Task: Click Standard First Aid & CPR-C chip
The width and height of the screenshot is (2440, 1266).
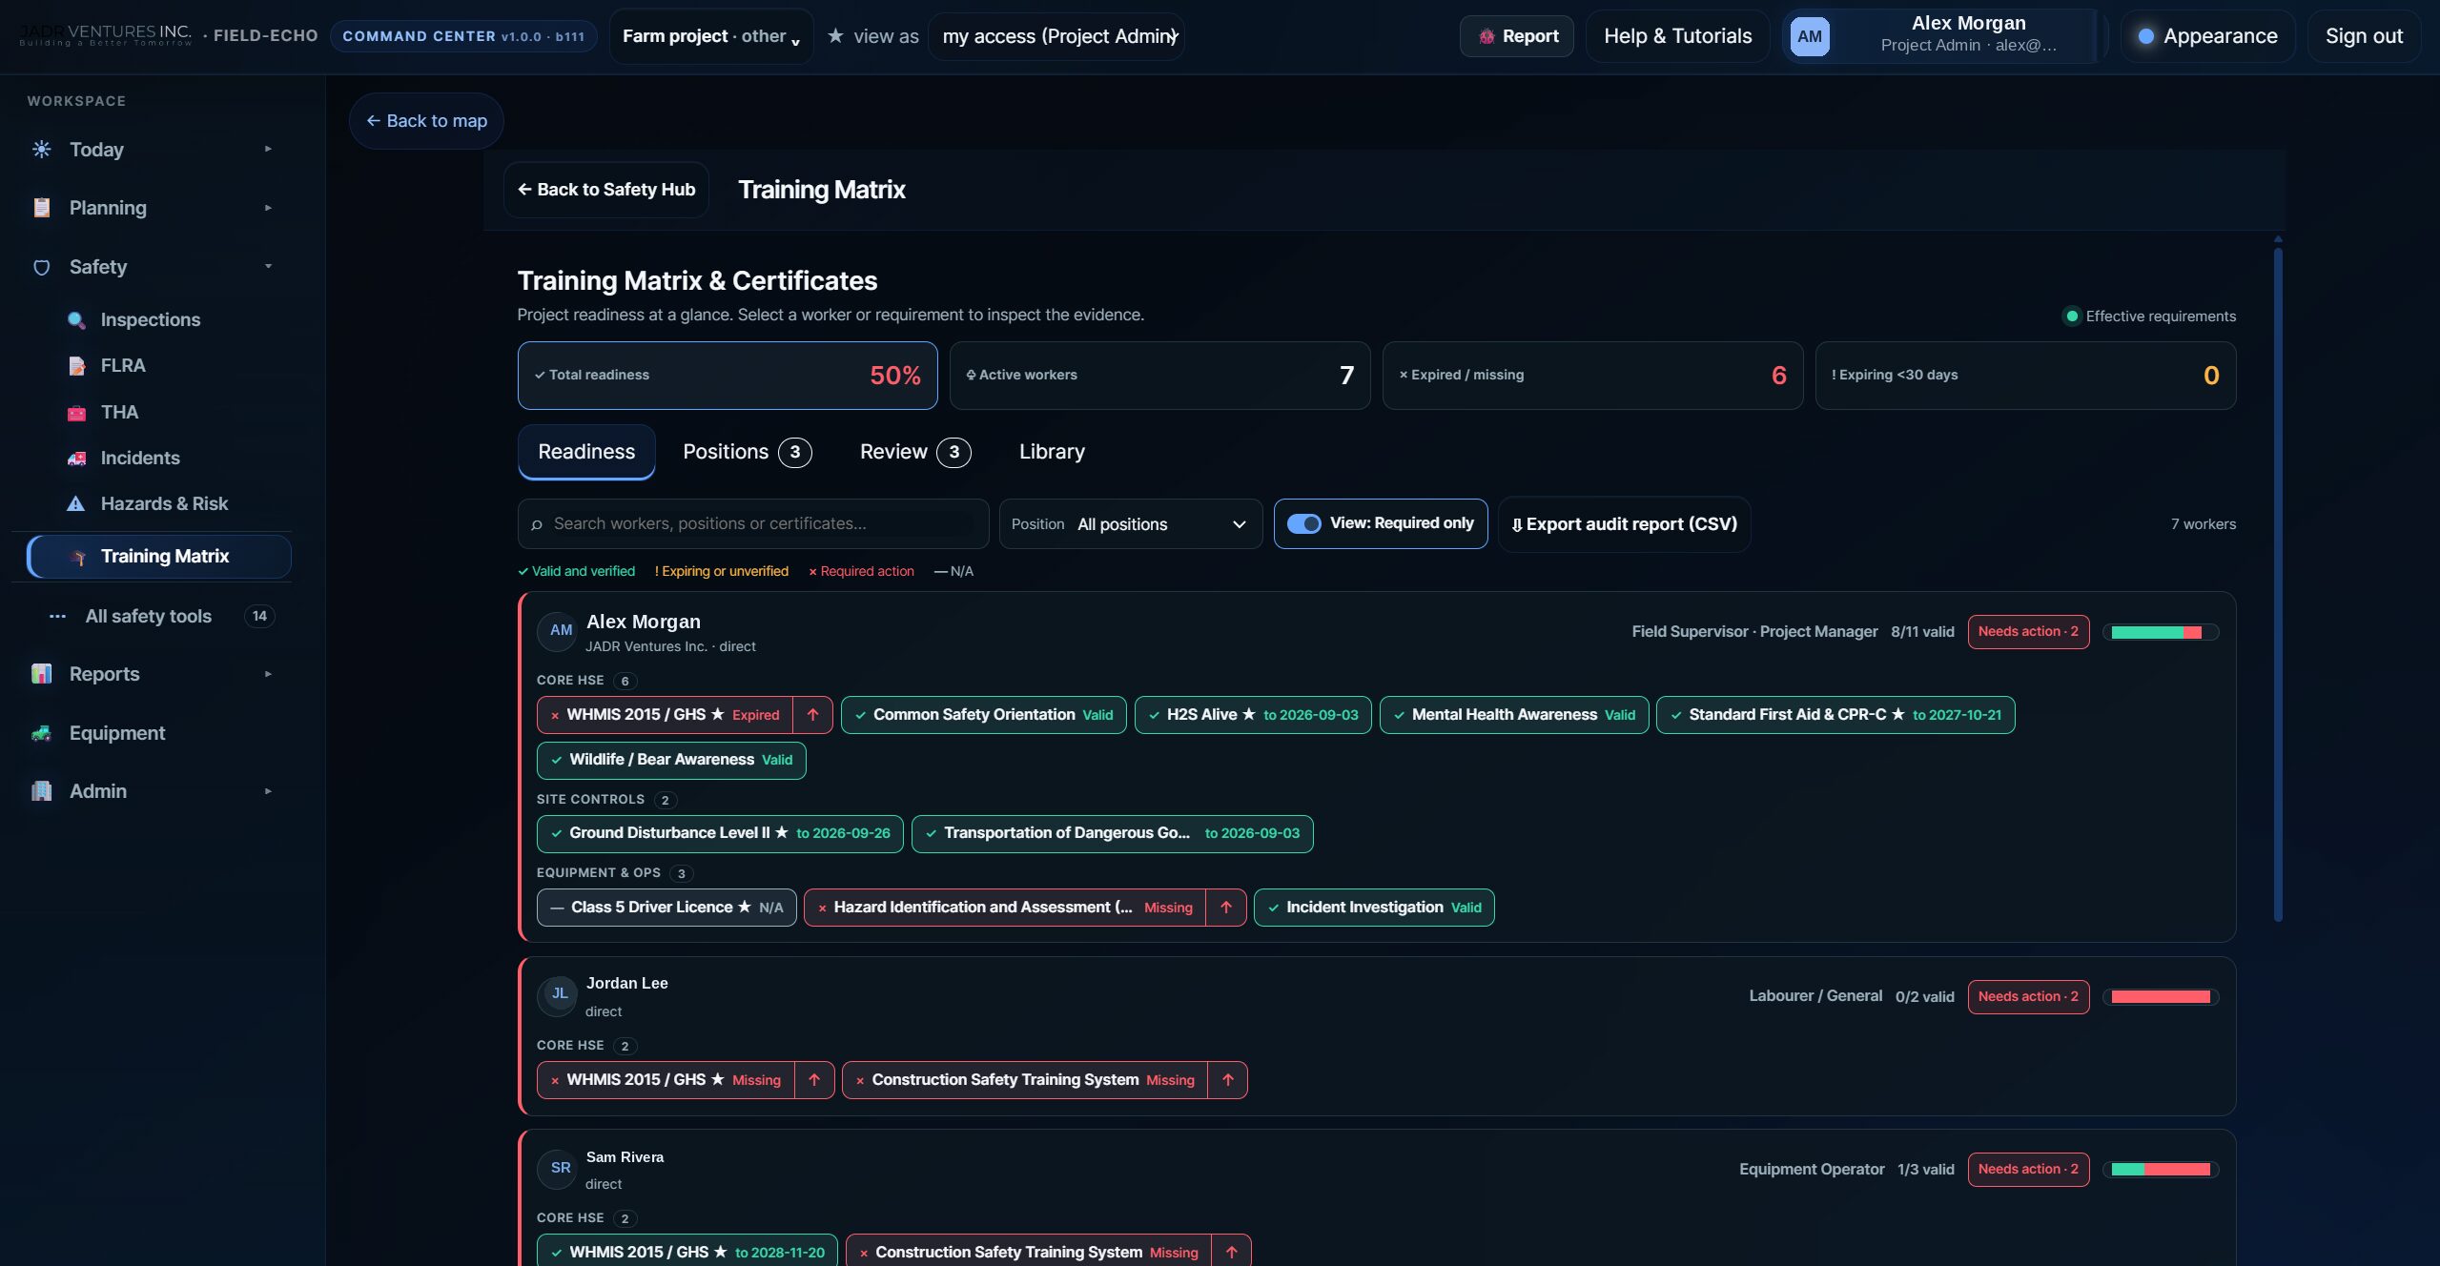Action: point(1835,715)
